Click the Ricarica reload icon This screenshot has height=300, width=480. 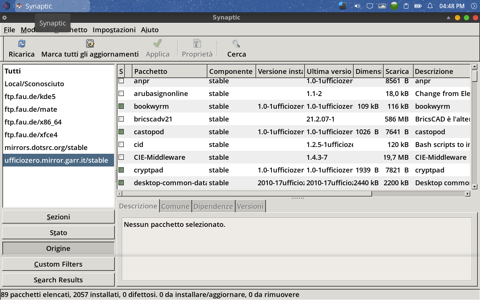click(x=22, y=44)
